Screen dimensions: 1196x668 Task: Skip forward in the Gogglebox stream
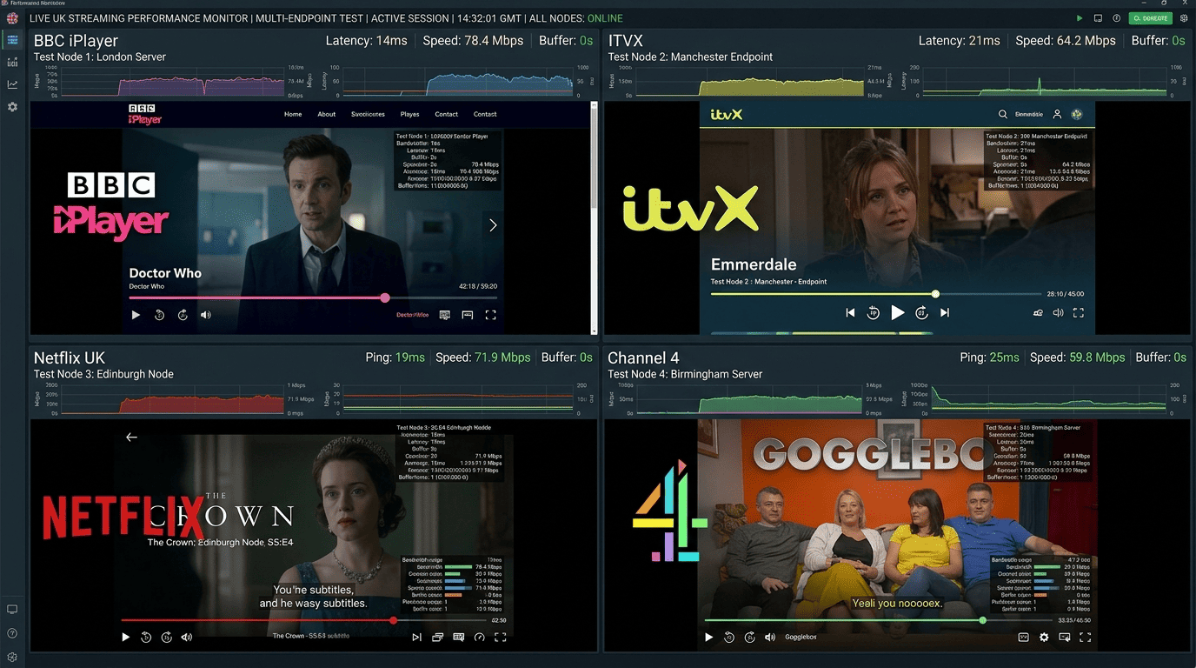(x=749, y=638)
